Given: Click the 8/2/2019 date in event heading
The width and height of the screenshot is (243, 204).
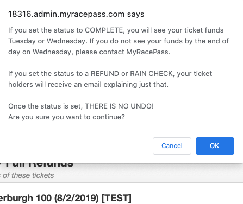Looking at the screenshot, I should (77, 198).
